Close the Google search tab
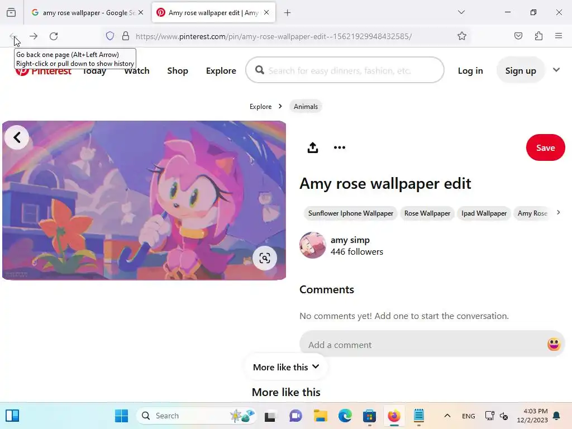The height and width of the screenshot is (429, 572). pyautogui.click(x=141, y=12)
